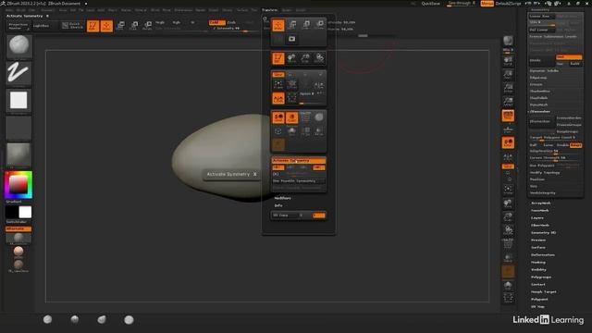Open the alpha selector

click(18, 100)
